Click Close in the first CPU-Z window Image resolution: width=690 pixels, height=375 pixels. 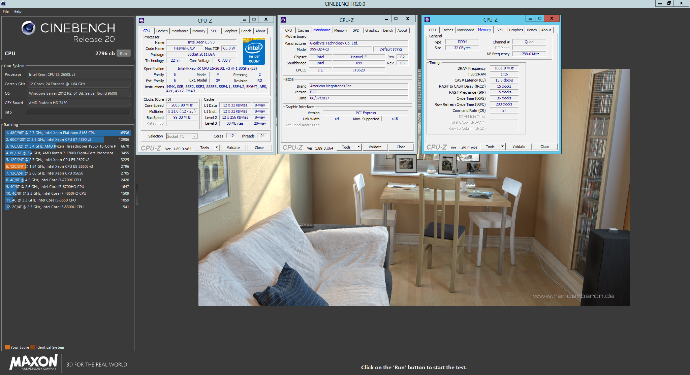pos(259,148)
